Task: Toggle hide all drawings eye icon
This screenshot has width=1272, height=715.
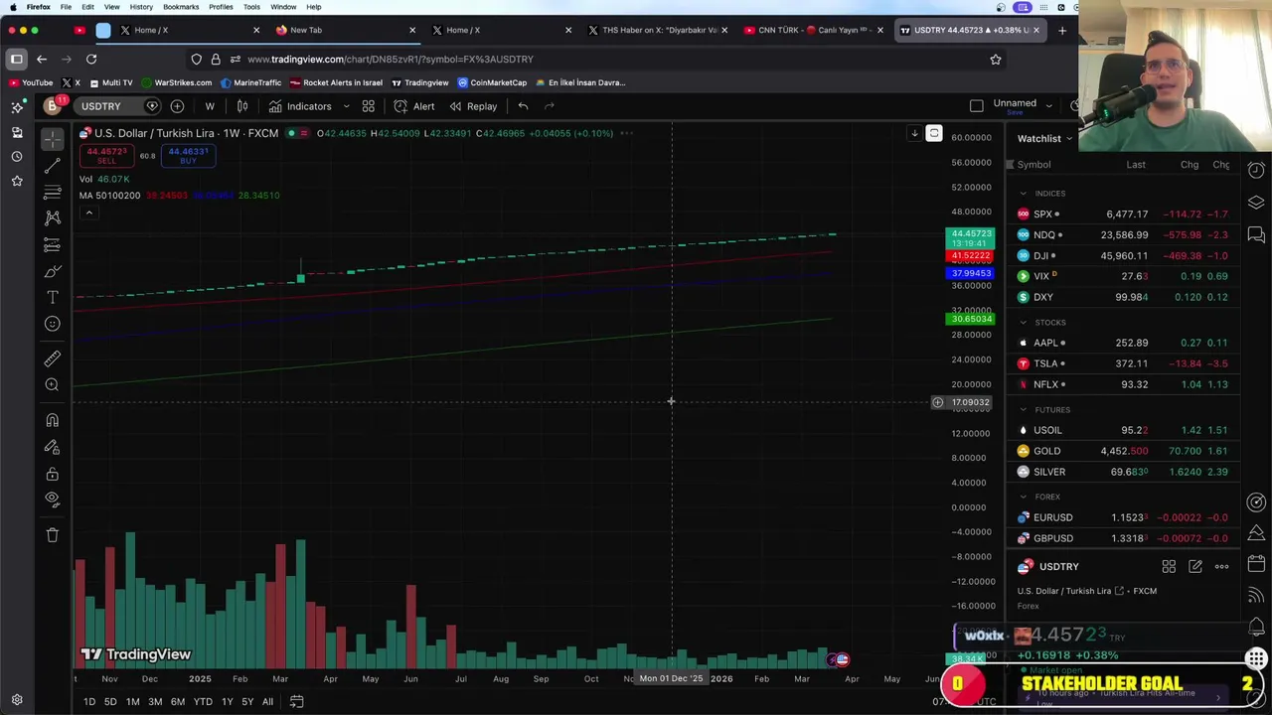Action: (x=53, y=500)
